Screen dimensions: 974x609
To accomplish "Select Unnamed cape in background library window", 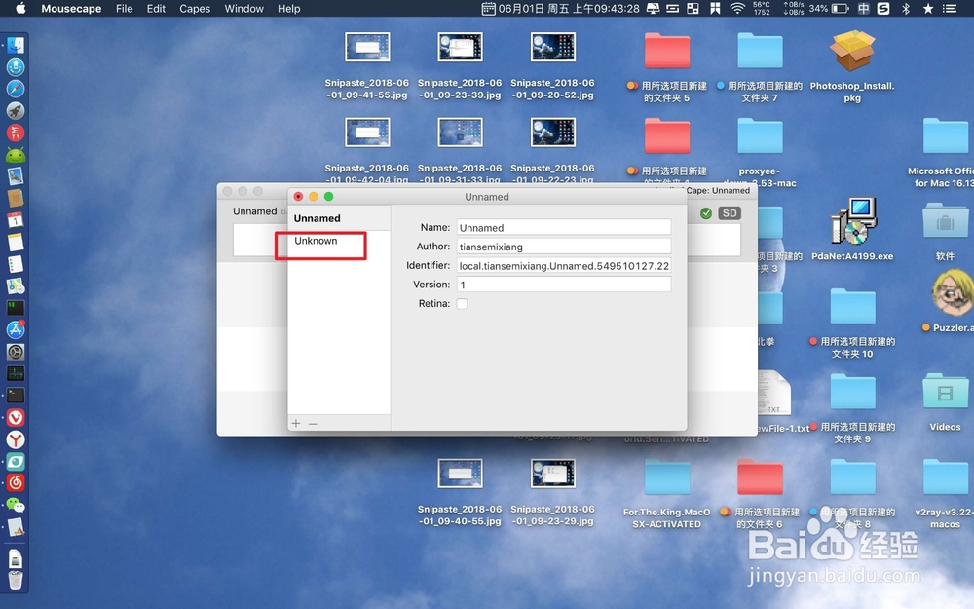I will [254, 211].
